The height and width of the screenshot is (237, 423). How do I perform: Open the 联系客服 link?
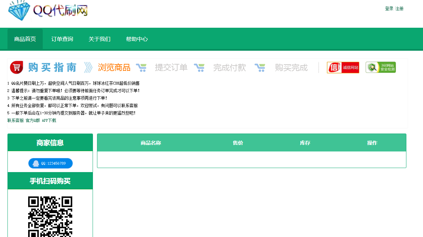(15, 120)
